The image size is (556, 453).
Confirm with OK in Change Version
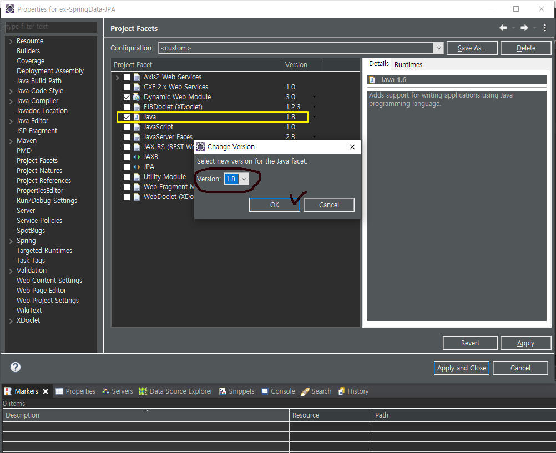click(275, 205)
